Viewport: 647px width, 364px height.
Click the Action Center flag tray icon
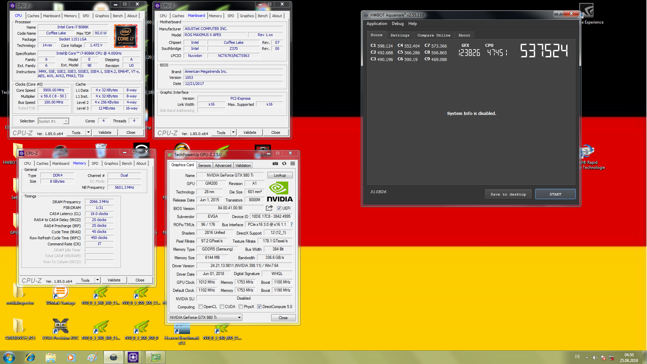point(603,358)
